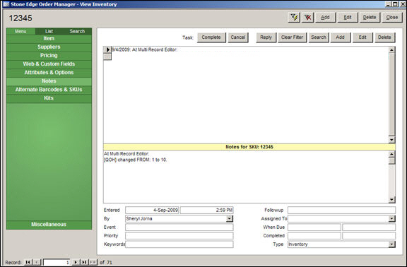Click the Stone Edge window title icon

click(6, 4)
